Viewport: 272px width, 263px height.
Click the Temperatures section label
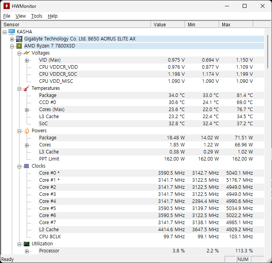pos(46,88)
